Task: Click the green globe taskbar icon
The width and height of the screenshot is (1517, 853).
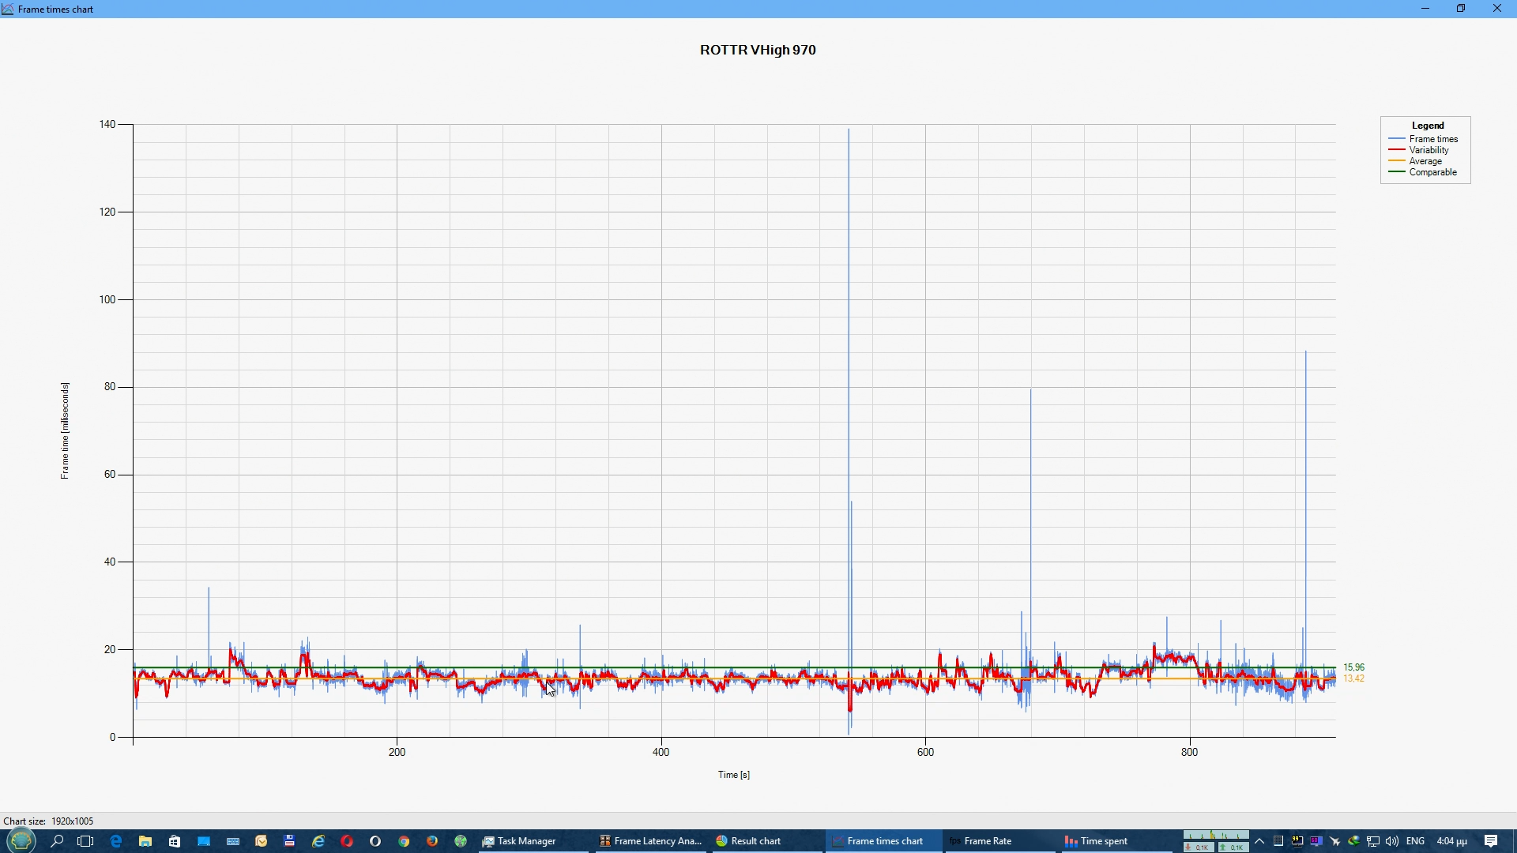Action: click(461, 841)
